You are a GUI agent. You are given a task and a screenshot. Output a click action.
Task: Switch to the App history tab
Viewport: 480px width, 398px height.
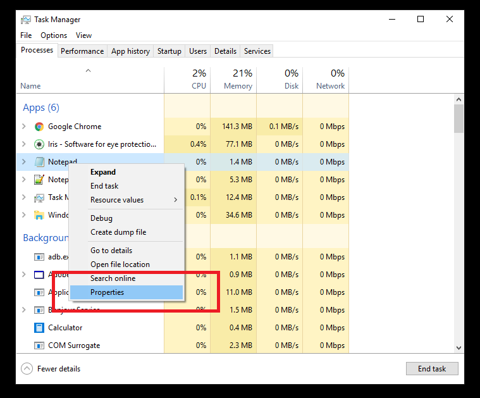[131, 51]
